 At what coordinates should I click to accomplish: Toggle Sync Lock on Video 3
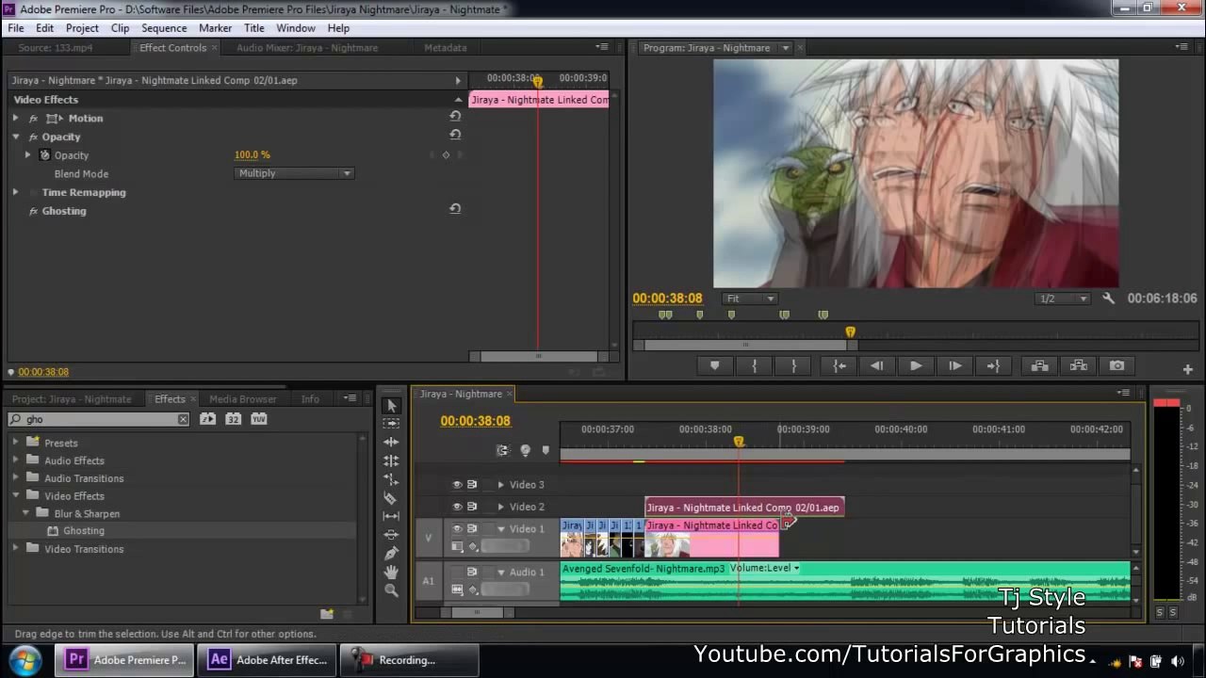point(472,485)
